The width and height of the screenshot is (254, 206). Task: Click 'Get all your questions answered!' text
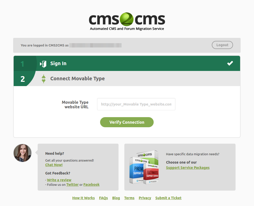coord(70,160)
